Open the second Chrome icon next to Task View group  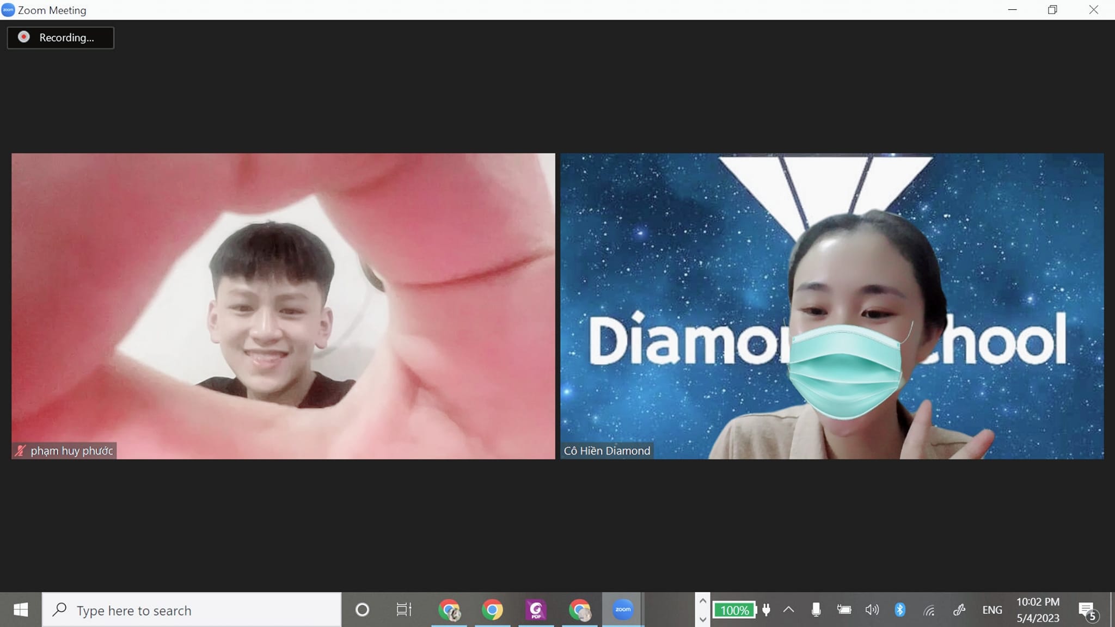492,610
